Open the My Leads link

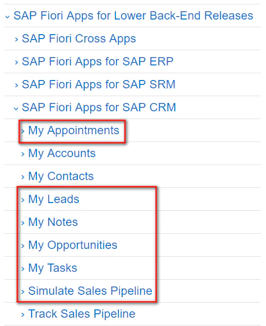point(54,200)
